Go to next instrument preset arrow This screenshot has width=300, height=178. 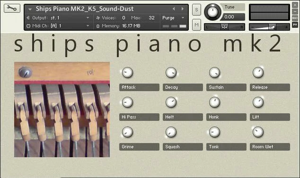tap(183, 8)
